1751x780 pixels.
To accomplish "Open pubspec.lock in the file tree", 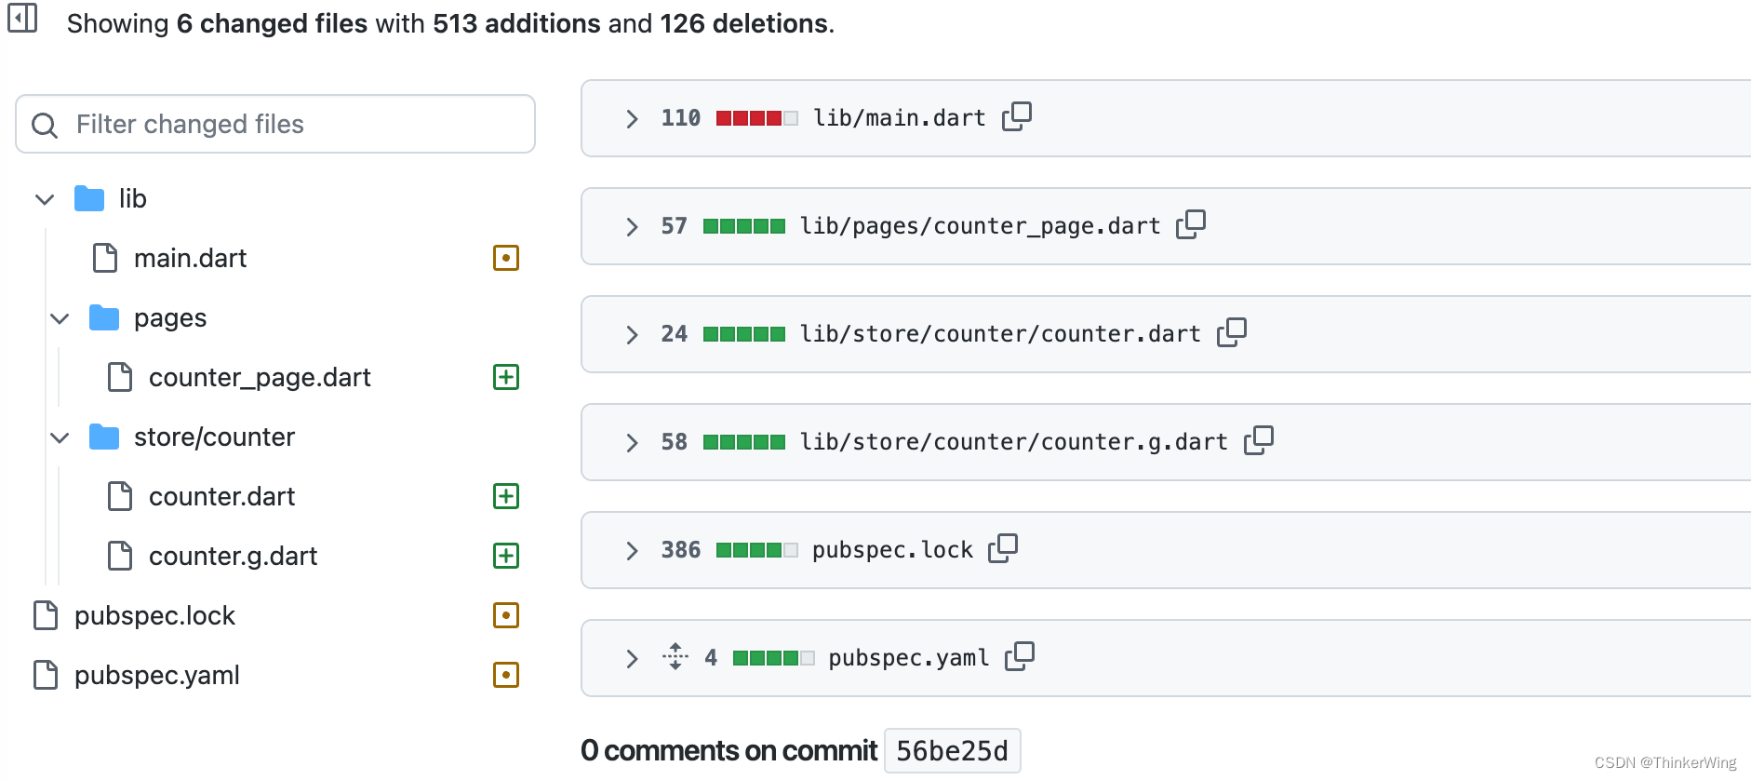I will [154, 615].
